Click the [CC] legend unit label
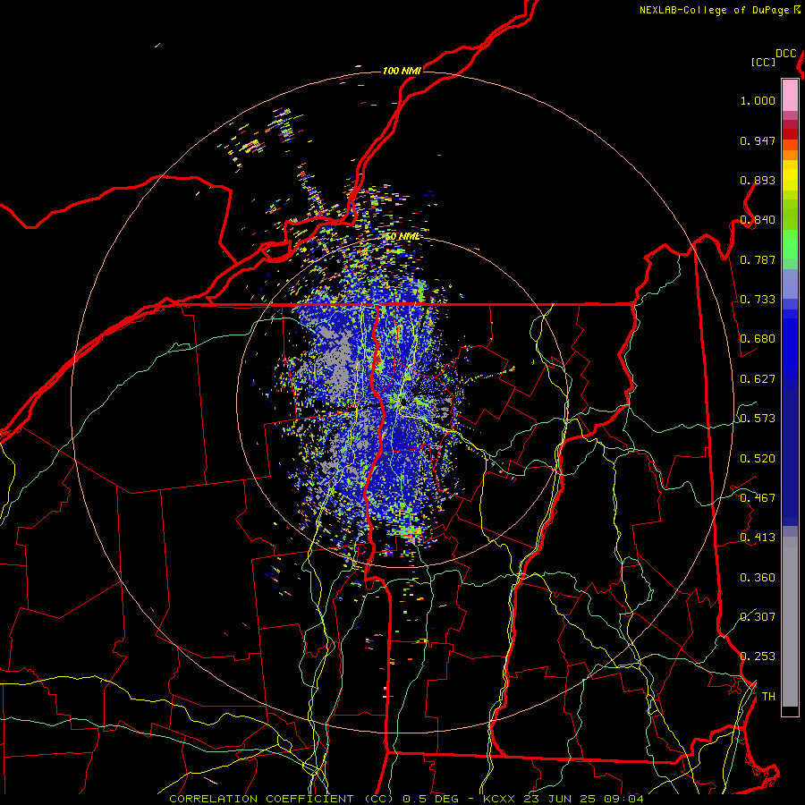This screenshot has height=805, width=805. 764,62
